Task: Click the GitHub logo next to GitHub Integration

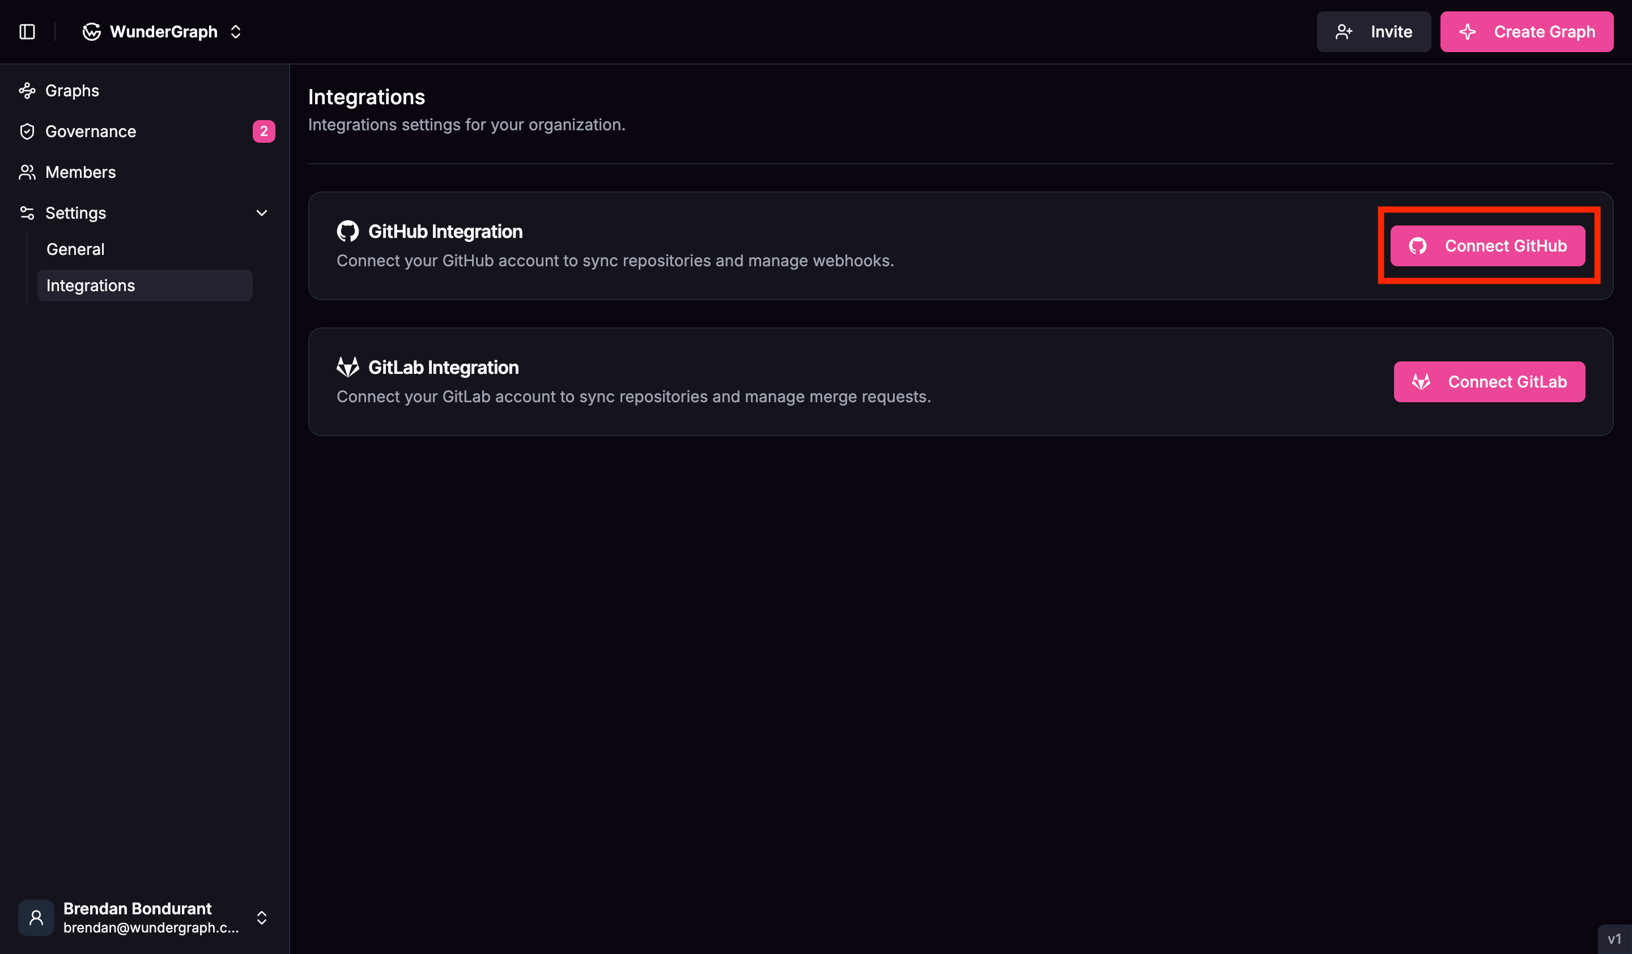Action: [348, 231]
